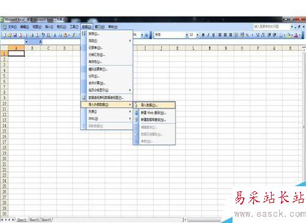Click the New blank workbook icon
The height and width of the screenshot is (223, 306).
click(x=4, y=35)
